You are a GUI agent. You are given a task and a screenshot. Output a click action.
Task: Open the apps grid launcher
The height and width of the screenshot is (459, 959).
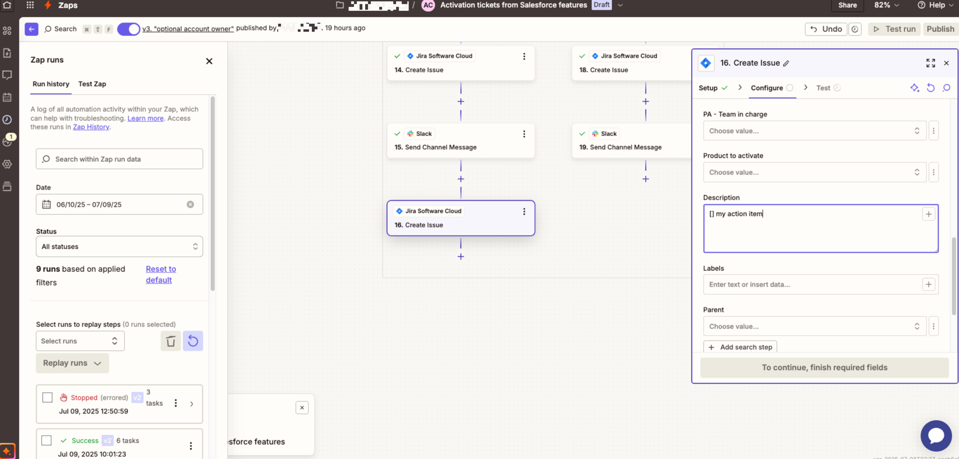(30, 5)
